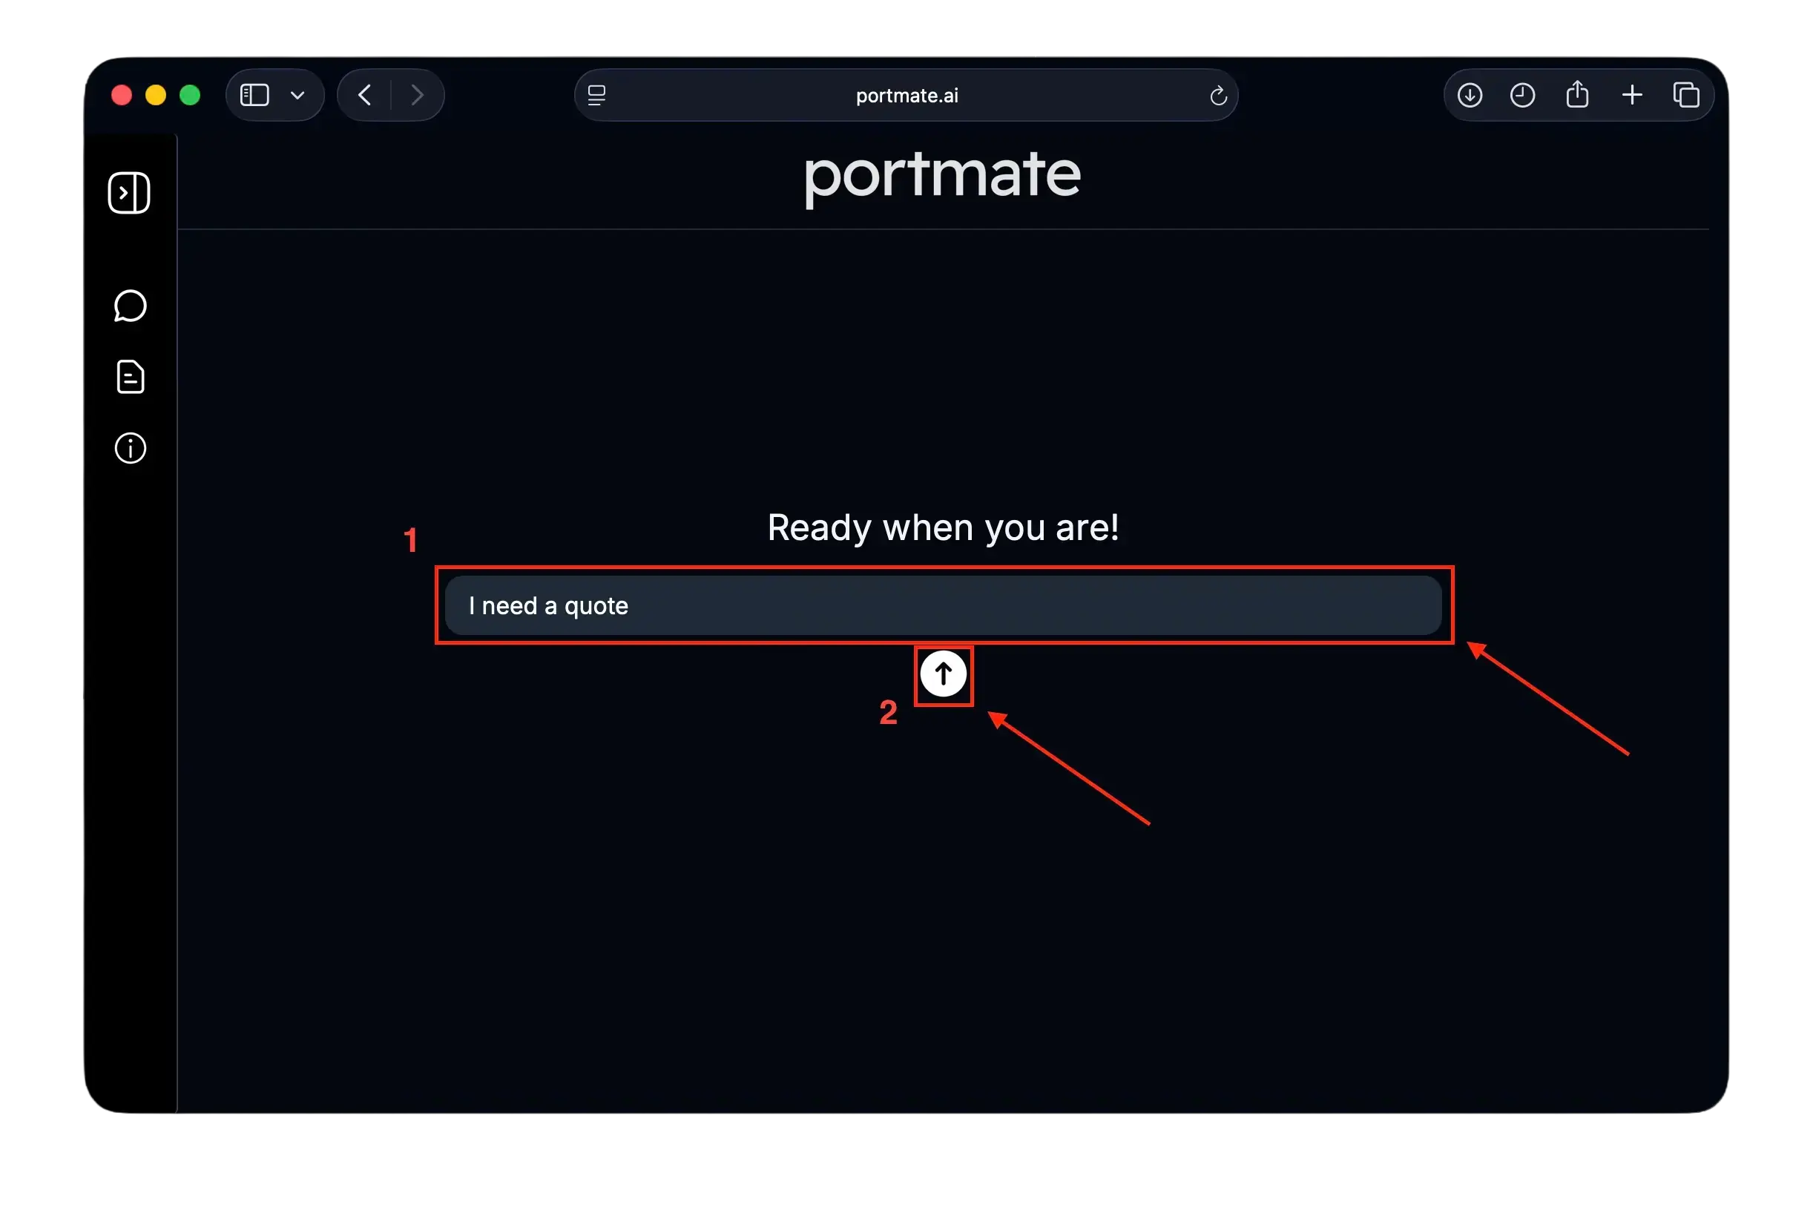Click the portmate.ai address bar
The image size is (1813, 1224).
pos(906,95)
